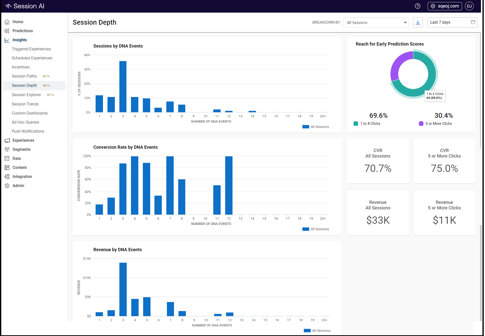This screenshot has height=336, width=485.
Task: Open the help question mark icon
Action: [418, 6]
